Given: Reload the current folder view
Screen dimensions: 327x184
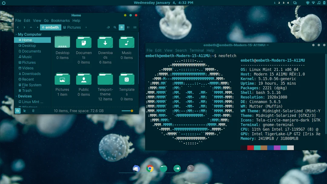Looking at the screenshot, I should [108, 27].
